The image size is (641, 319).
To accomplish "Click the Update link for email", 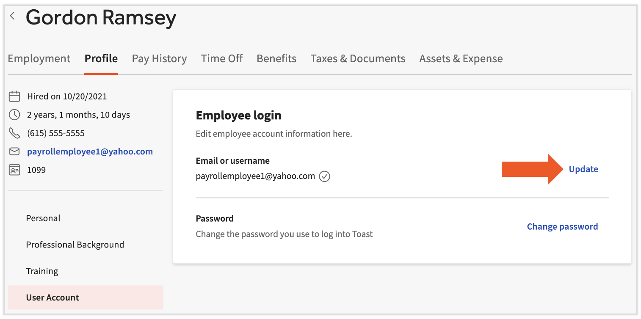I will (583, 169).
